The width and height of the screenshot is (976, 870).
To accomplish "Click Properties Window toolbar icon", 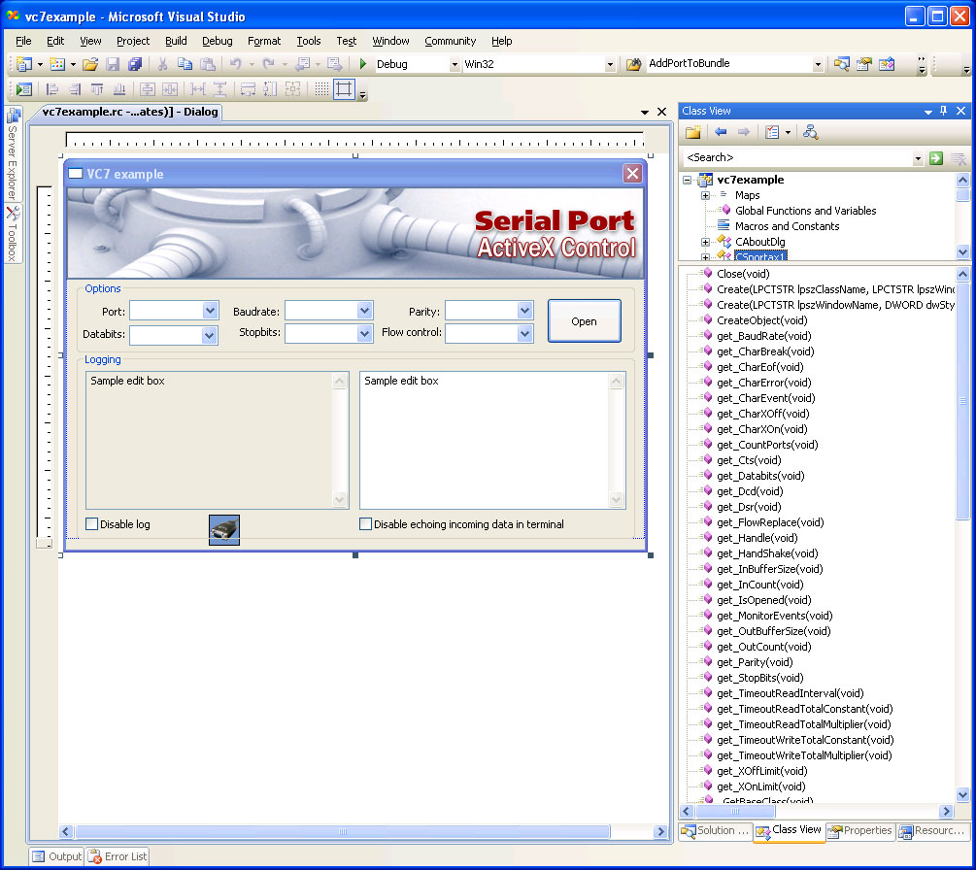I will point(864,63).
